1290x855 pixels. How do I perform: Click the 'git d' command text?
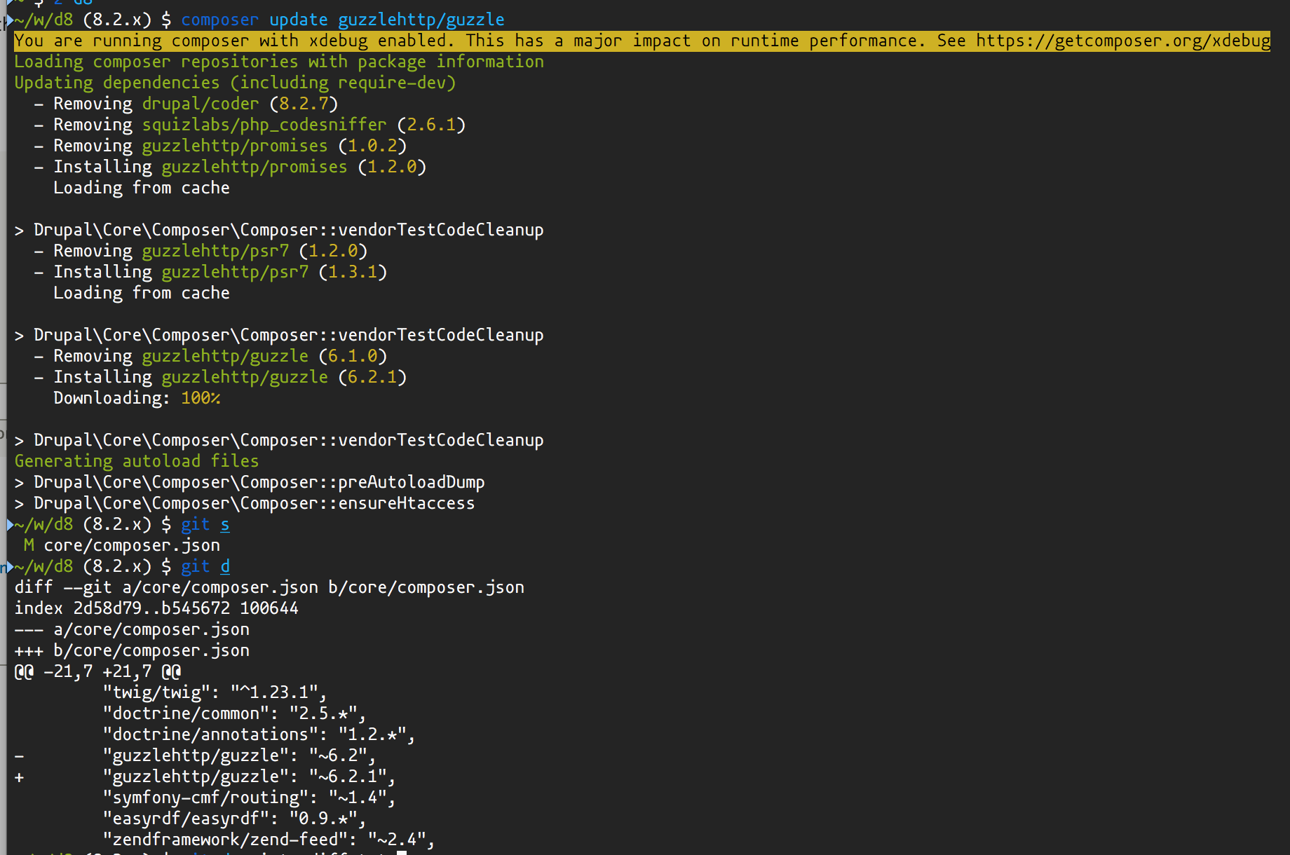[x=205, y=566]
